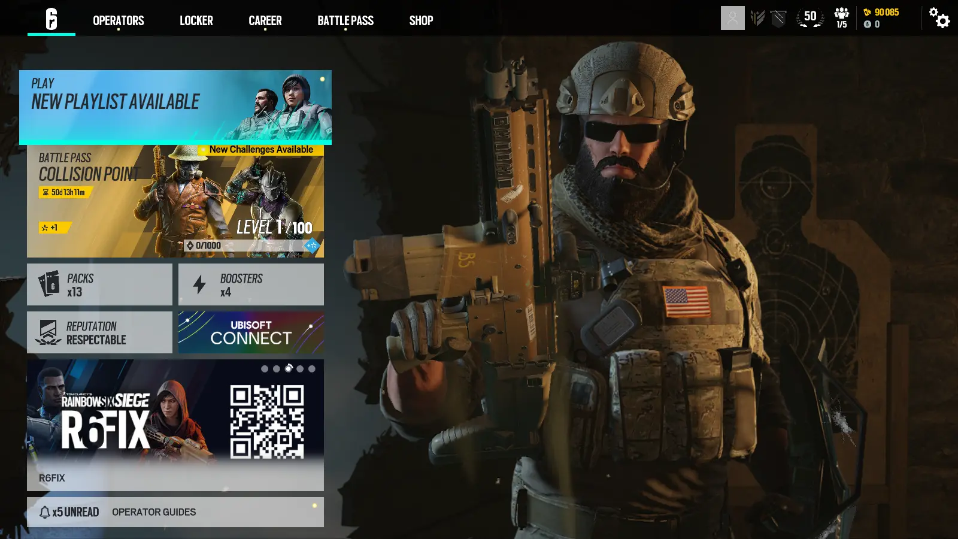Select the player banner icon
Screen dimensions: 958x539
[778, 19]
